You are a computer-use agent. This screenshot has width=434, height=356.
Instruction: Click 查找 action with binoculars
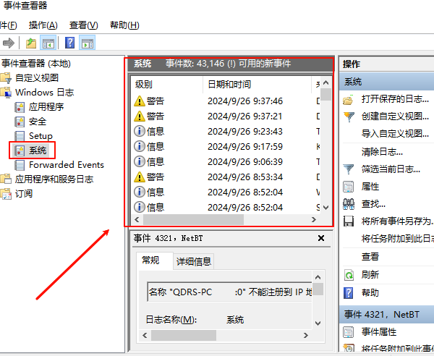pos(373,204)
